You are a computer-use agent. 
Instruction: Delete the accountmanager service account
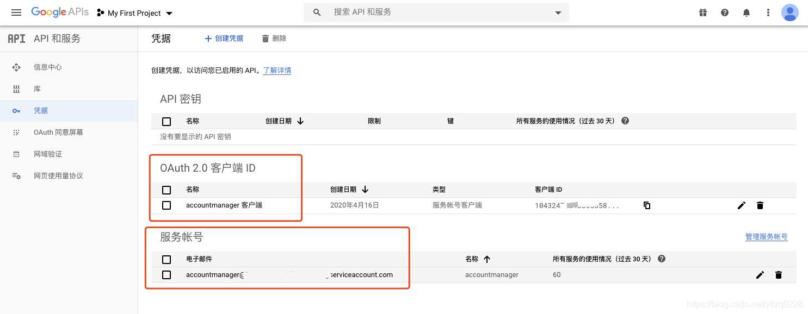779,275
